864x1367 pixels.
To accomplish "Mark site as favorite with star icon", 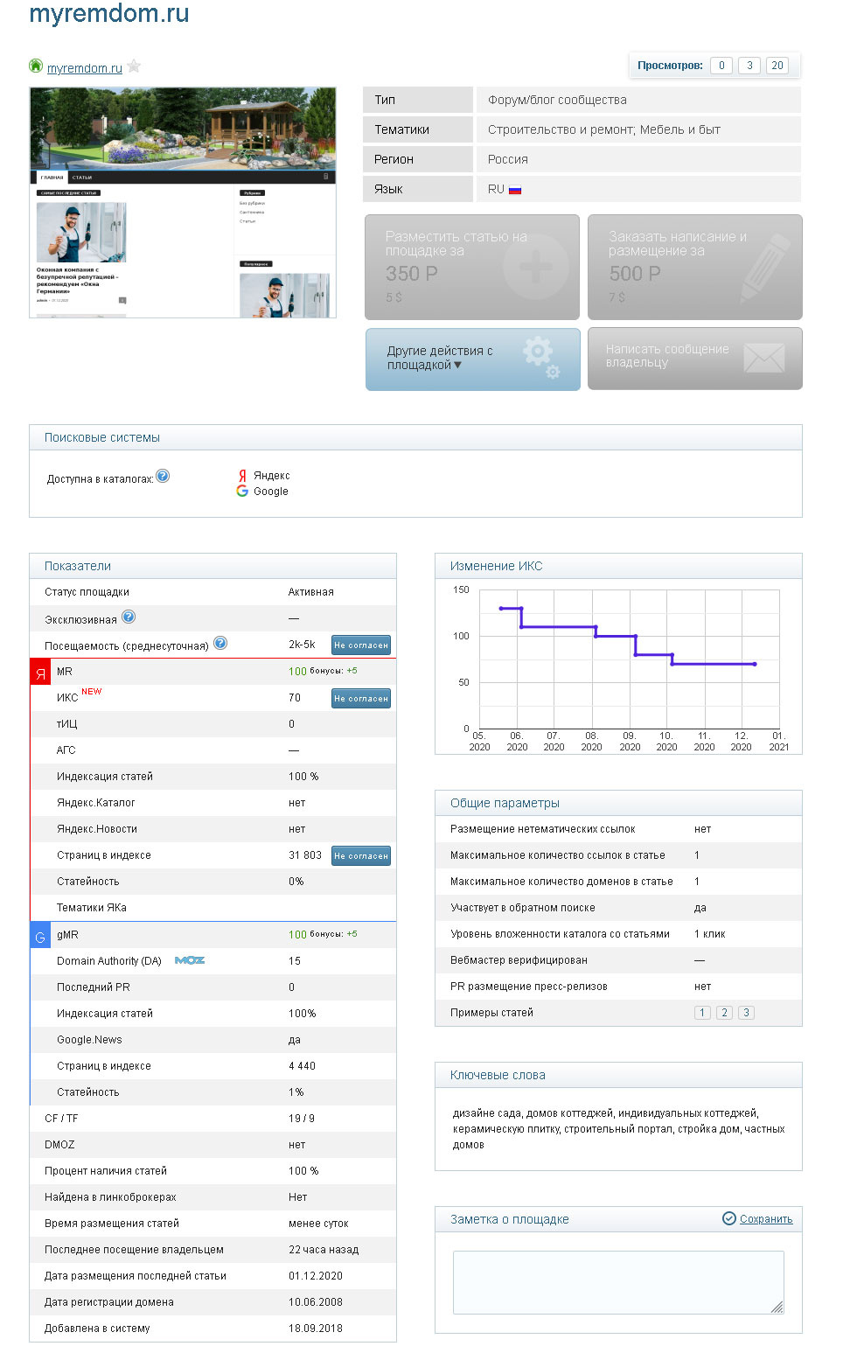I will pos(134,66).
